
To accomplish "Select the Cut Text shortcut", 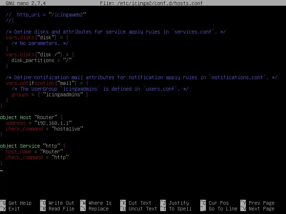I will point(140,203).
